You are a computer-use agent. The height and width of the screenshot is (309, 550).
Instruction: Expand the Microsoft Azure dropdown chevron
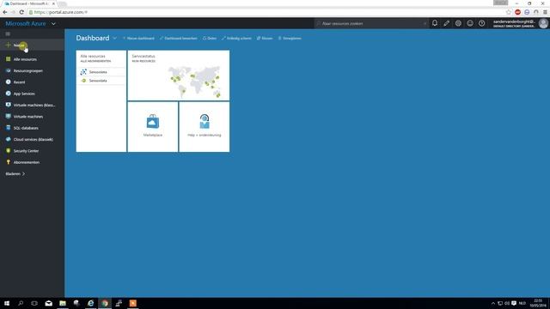[x=53, y=24]
